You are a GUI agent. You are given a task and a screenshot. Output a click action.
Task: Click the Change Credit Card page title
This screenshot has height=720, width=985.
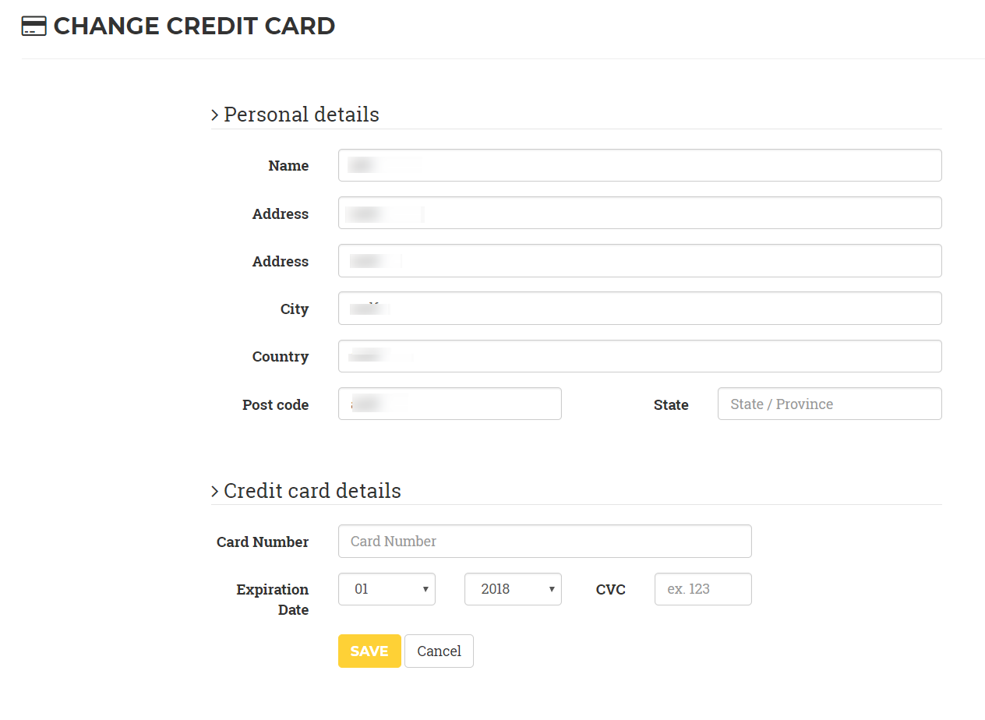click(194, 26)
